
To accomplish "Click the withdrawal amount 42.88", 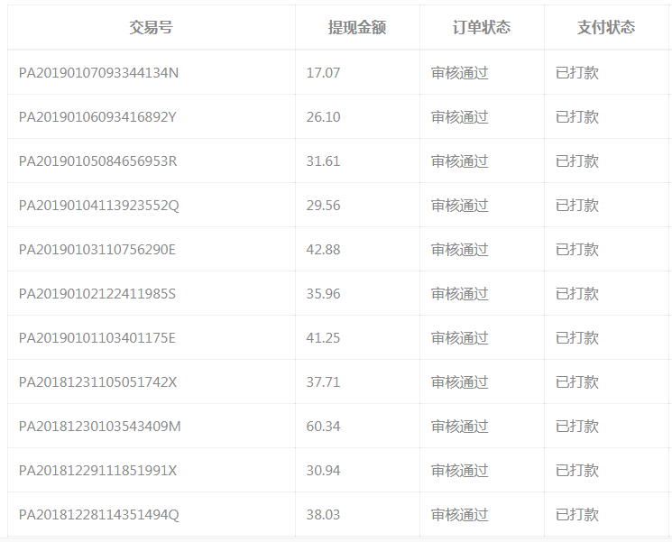I will click(x=323, y=250).
